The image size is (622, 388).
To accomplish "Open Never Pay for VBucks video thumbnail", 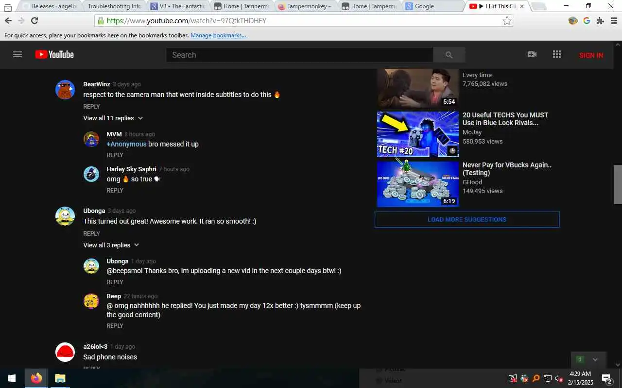I will tap(418, 184).
